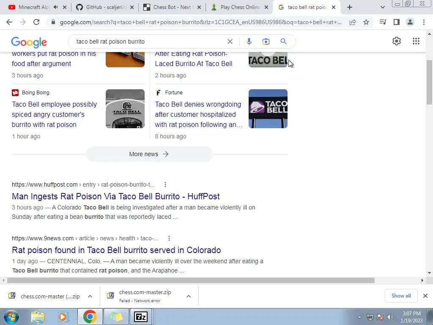The image size is (433, 325).
Task: Mute the Minecraft tab audio icon
Action: coord(55,7)
